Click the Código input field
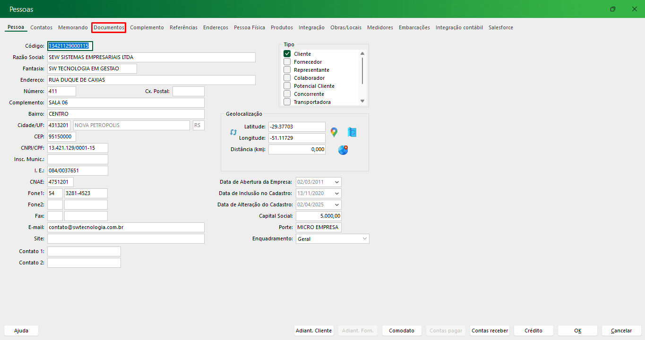This screenshot has width=645, height=340. click(x=70, y=46)
